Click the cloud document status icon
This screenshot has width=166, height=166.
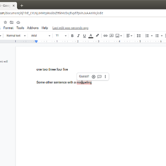point(18,22)
